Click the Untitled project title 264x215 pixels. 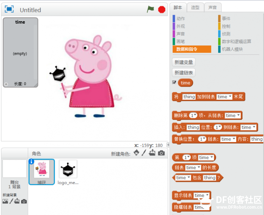click(30, 10)
